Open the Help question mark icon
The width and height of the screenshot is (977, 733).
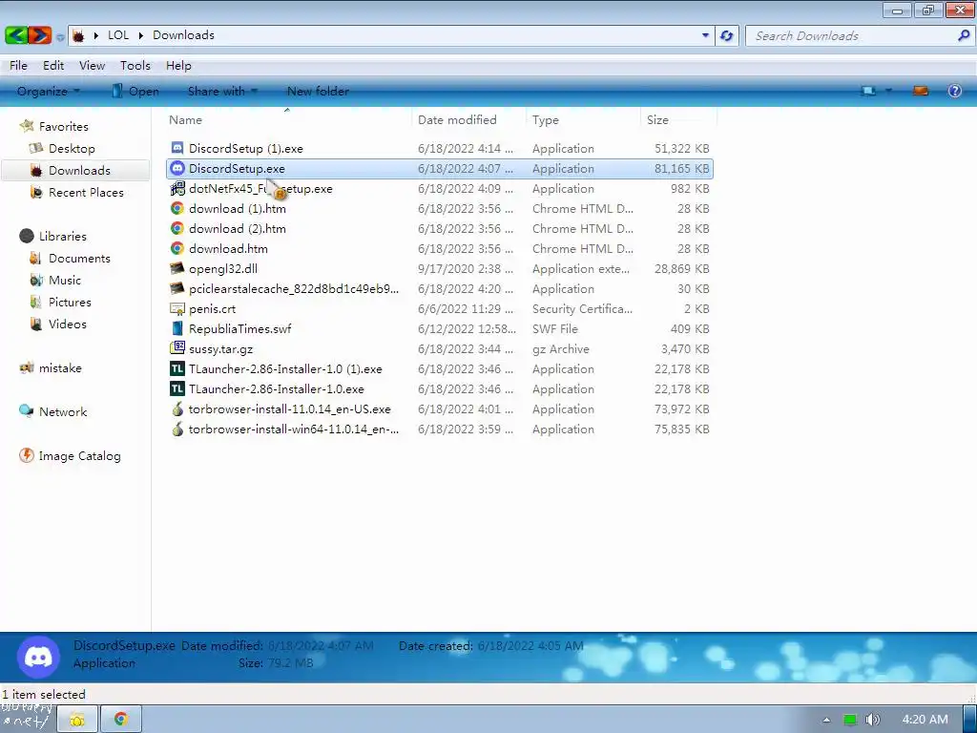coord(954,91)
